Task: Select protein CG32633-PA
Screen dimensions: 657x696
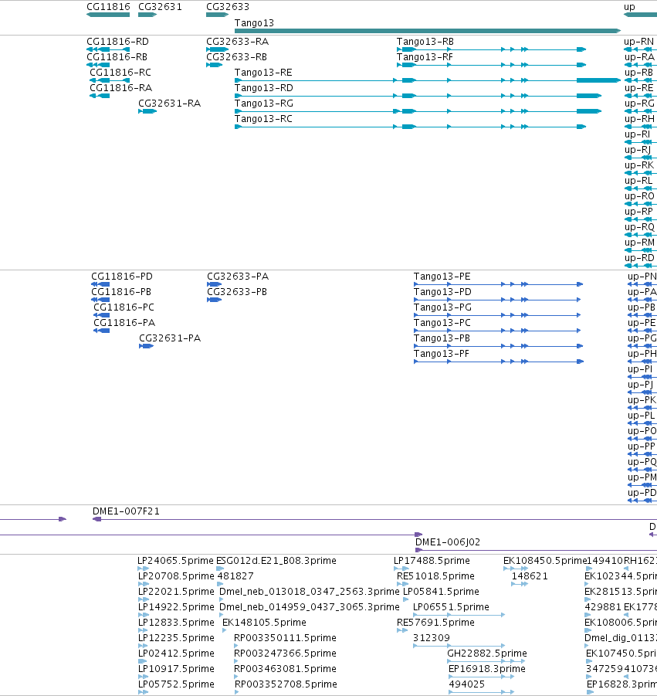Action: click(238, 276)
